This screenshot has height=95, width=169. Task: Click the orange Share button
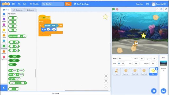click(68, 4)
